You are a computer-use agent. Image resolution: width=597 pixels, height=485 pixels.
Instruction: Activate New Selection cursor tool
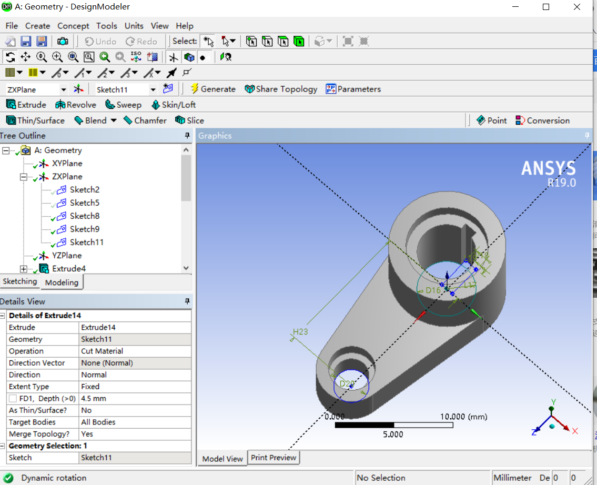coord(208,41)
